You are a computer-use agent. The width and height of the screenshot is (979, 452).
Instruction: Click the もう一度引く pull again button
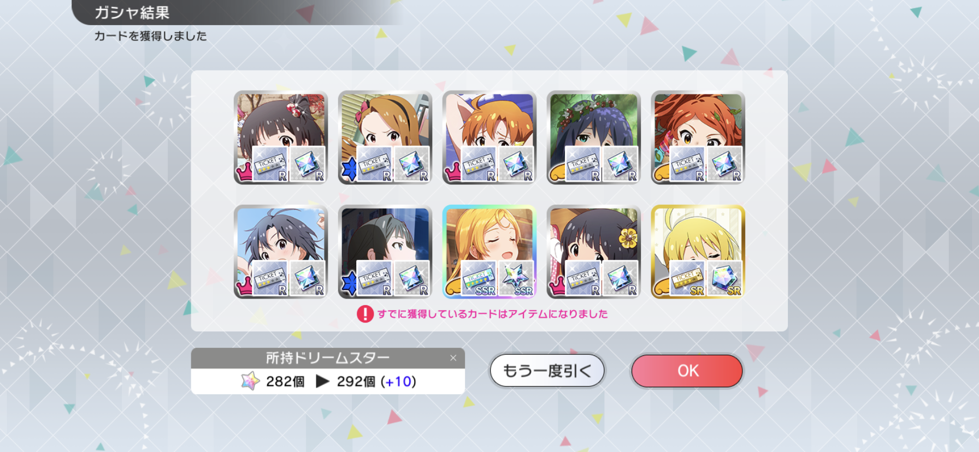click(x=547, y=371)
